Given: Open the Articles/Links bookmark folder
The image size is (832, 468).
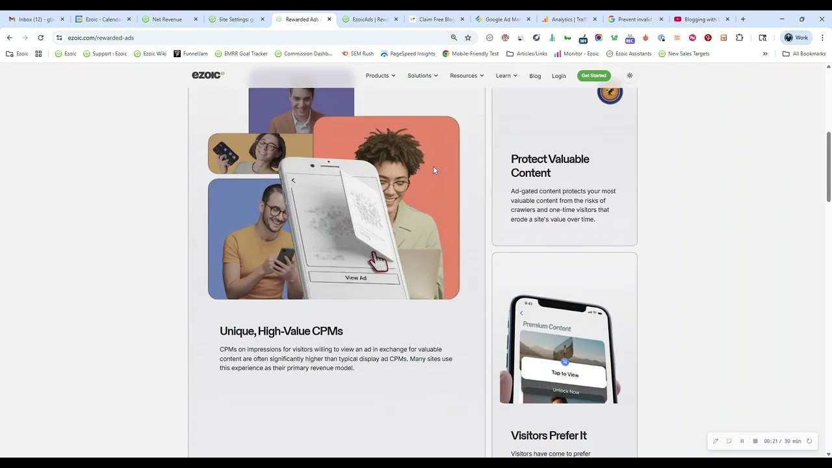Looking at the screenshot, I should 526,53.
